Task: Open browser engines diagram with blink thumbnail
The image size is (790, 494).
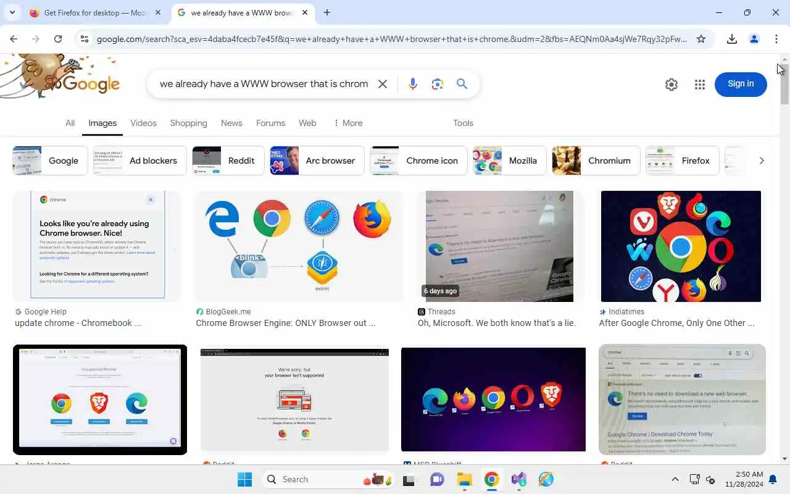Action: 299,246
